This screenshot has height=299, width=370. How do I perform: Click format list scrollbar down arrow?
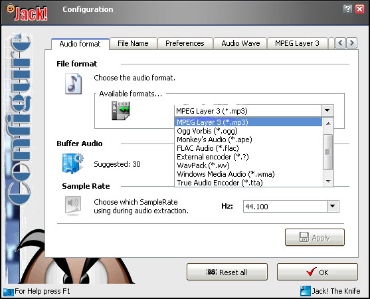328,181
